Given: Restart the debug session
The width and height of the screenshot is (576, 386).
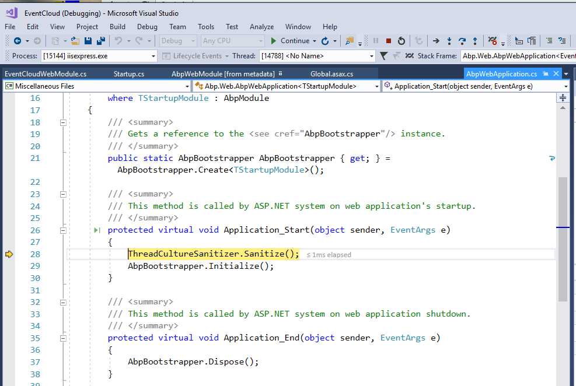Looking at the screenshot, I should point(402,41).
